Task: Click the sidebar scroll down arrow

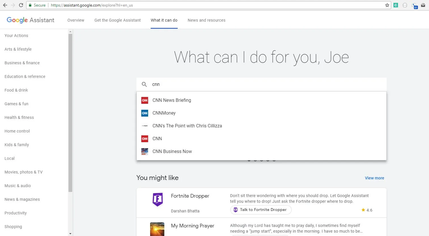Action: [71, 234]
